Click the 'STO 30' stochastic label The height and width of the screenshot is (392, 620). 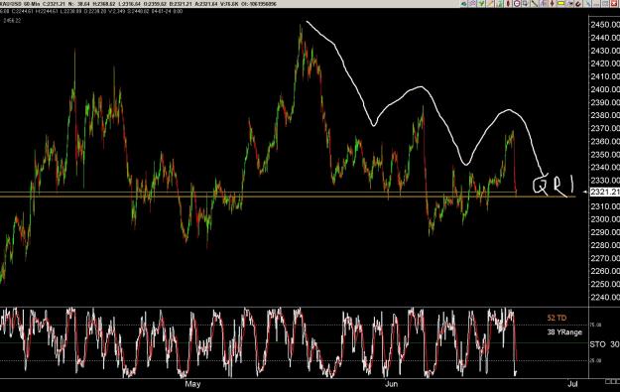pyautogui.click(x=604, y=344)
